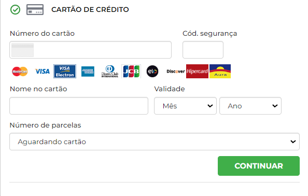The height and width of the screenshot is (196, 308).
Task: Focus the Nome no cartão field
Action: pyautogui.click(x=79, y=106)
